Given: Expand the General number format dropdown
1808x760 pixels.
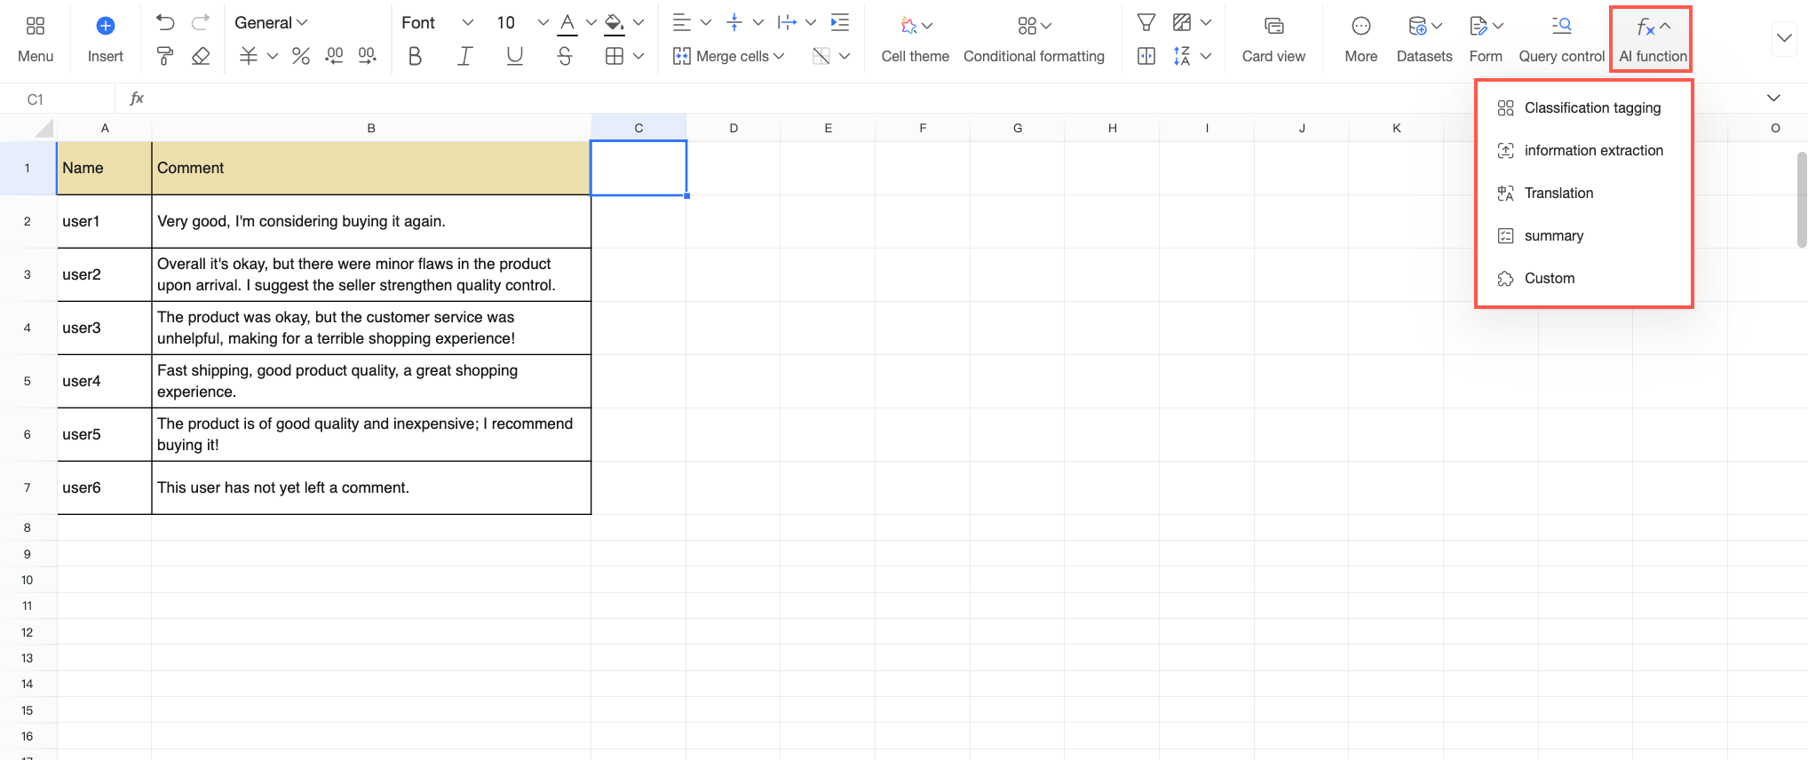Looking at the screenshot, I should (271, 23).
